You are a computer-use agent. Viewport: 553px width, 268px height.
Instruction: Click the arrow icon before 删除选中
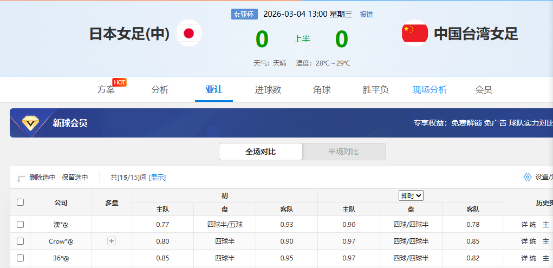point(21,178)
